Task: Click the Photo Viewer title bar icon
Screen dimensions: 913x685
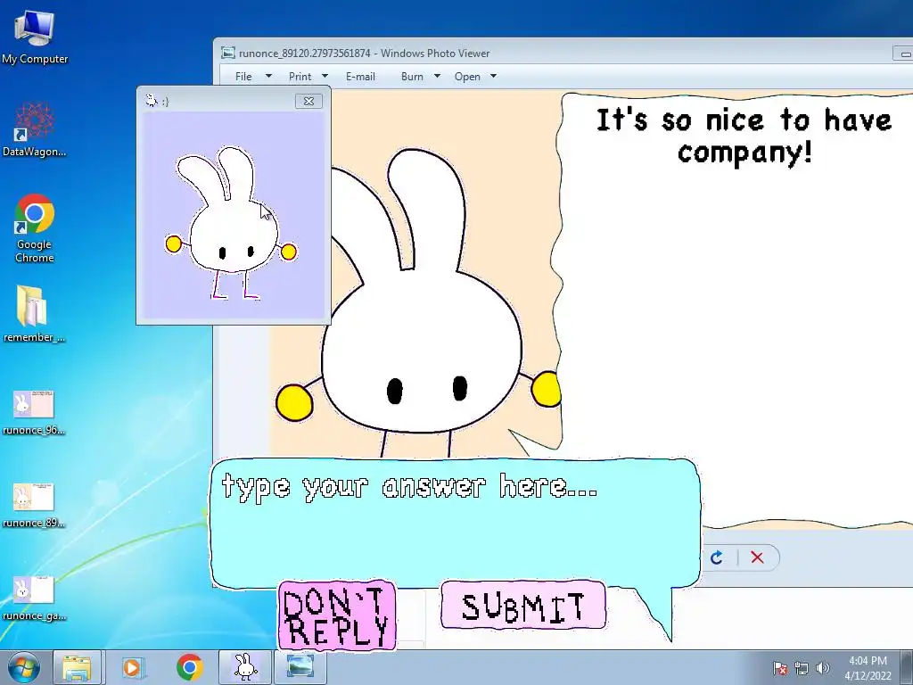Action: pos(227,53)
